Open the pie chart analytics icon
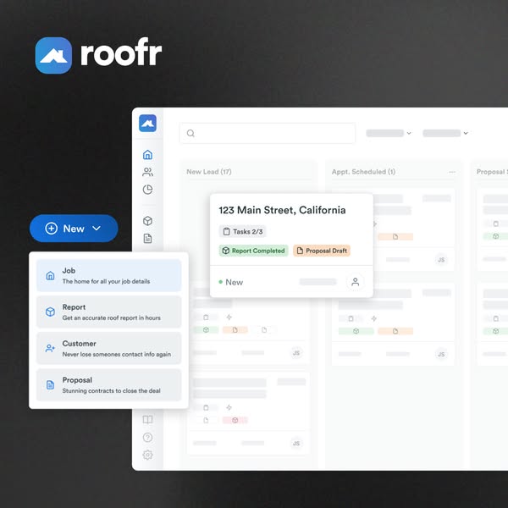This screenshot has width=508, height=508. pos(147,189)
